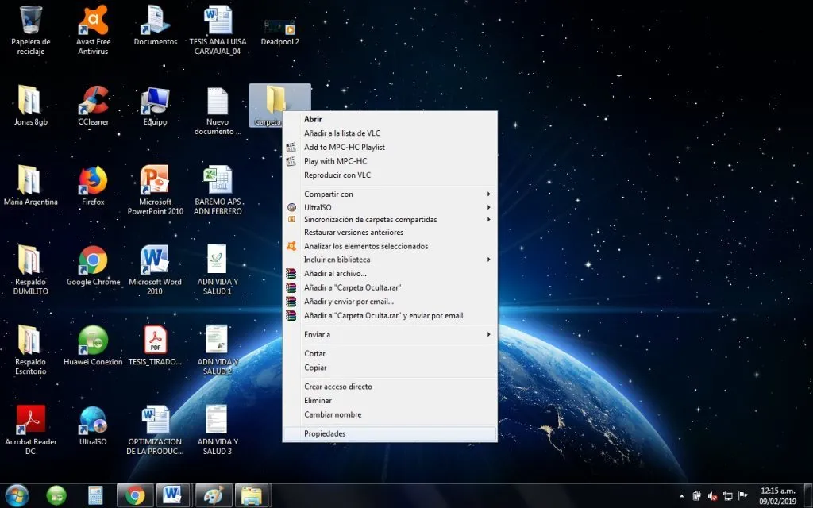Open the UltraISO application

coord(93,421)
